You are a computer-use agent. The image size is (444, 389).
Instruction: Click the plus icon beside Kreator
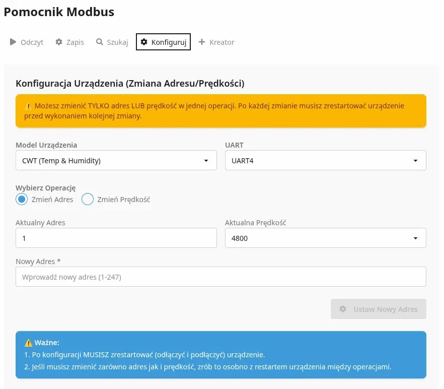[x=202, y=42]
